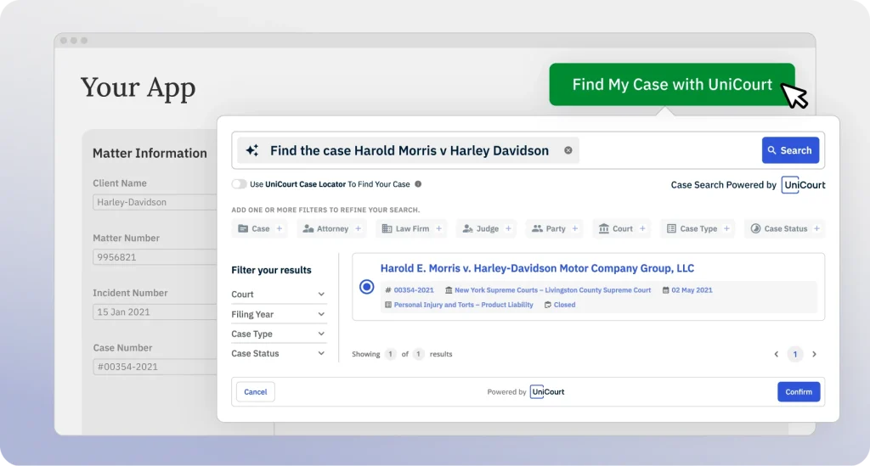Click Personal Injury and Torts – Product Liability
Image resolution: width=870 pixels, height=466 pixels.
click(463, 305)
